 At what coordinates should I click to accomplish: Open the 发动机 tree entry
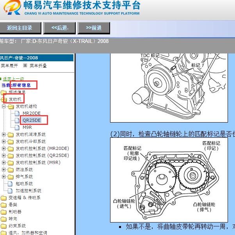coord(15,99)
